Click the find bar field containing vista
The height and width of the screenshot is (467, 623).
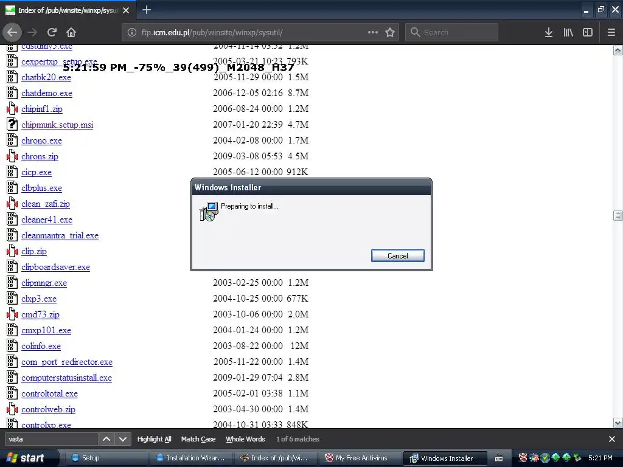(x=51, y=439)
